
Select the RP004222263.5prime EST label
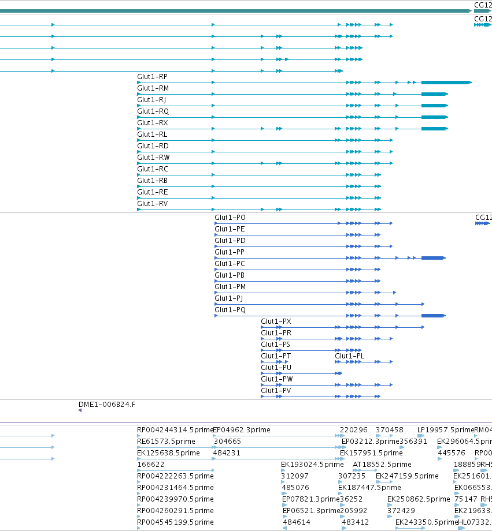(x=175, y=476)
